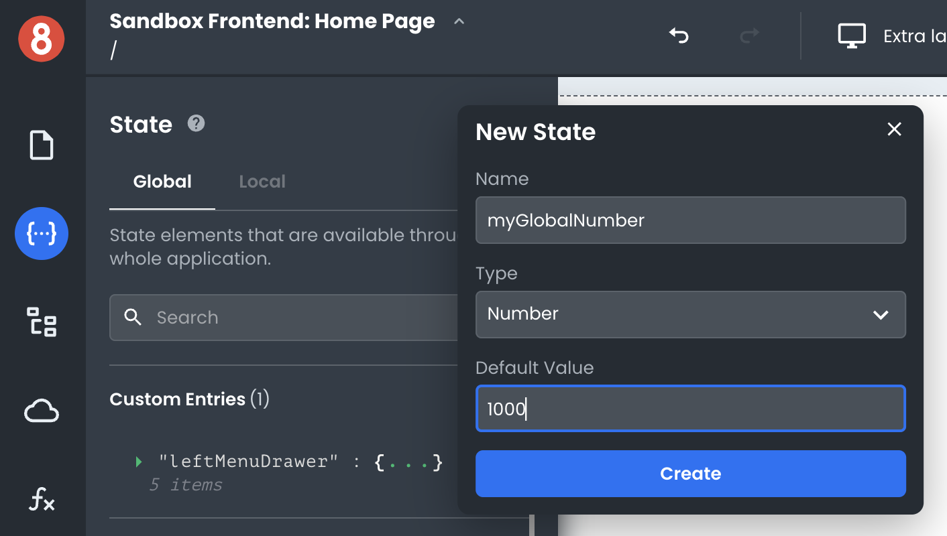Close the New State dialog
The height and width of the screenshot is (536, 947).
(894, 129)
